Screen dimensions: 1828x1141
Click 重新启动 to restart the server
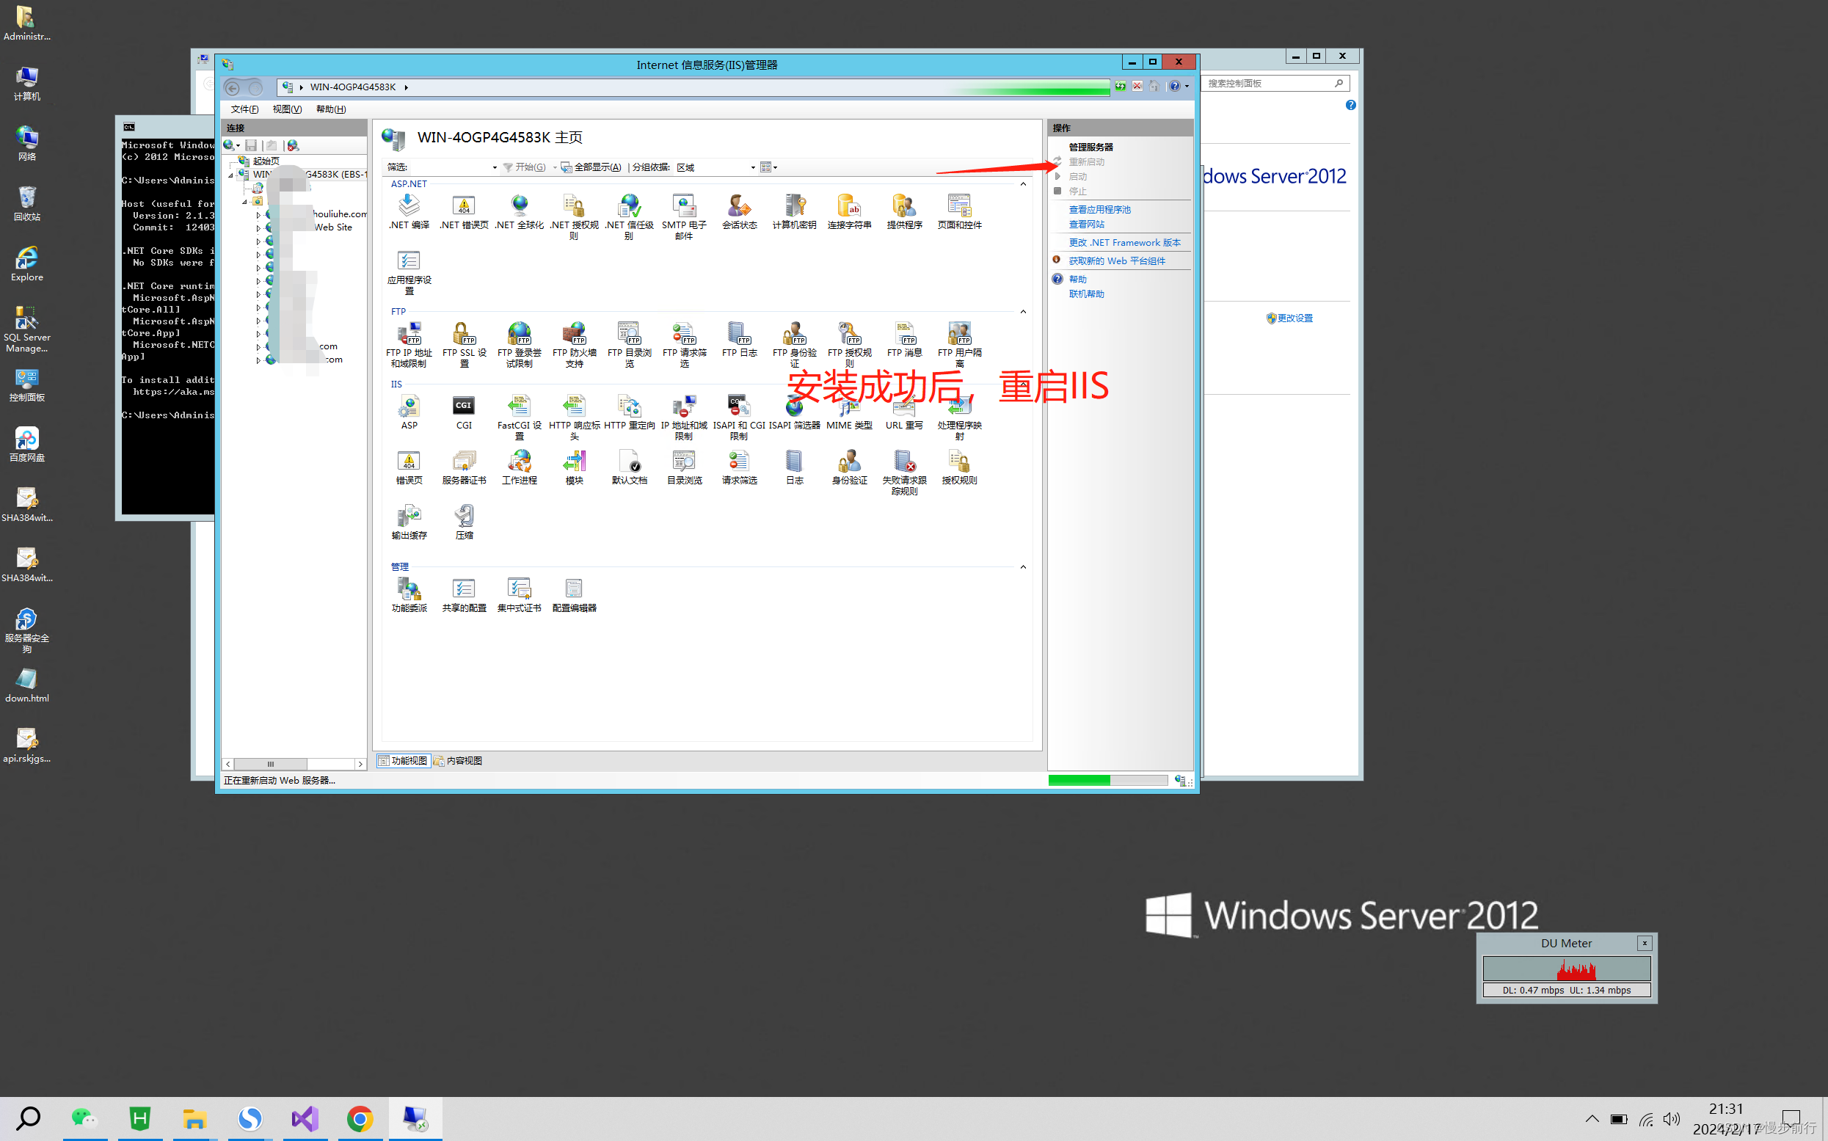(1087, 161)
